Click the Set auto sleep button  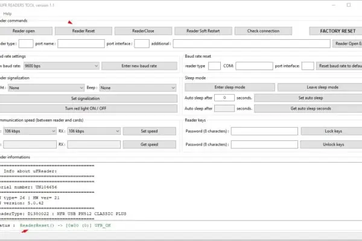pos(308,98)
